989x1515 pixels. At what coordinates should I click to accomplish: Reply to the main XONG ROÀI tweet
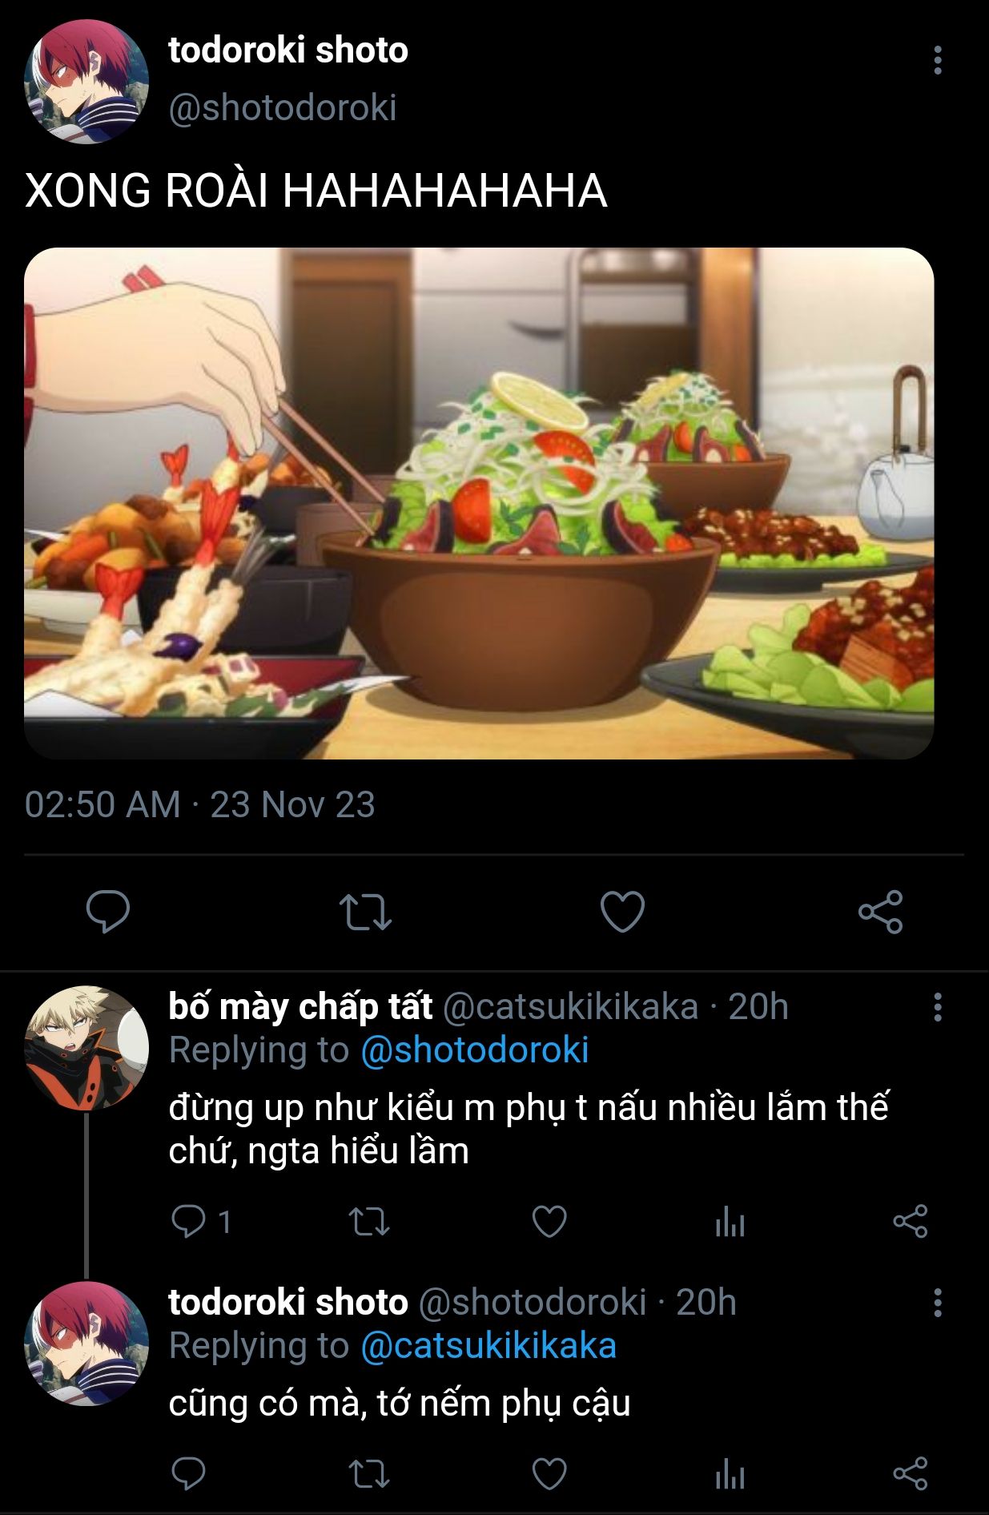(108, 912)
